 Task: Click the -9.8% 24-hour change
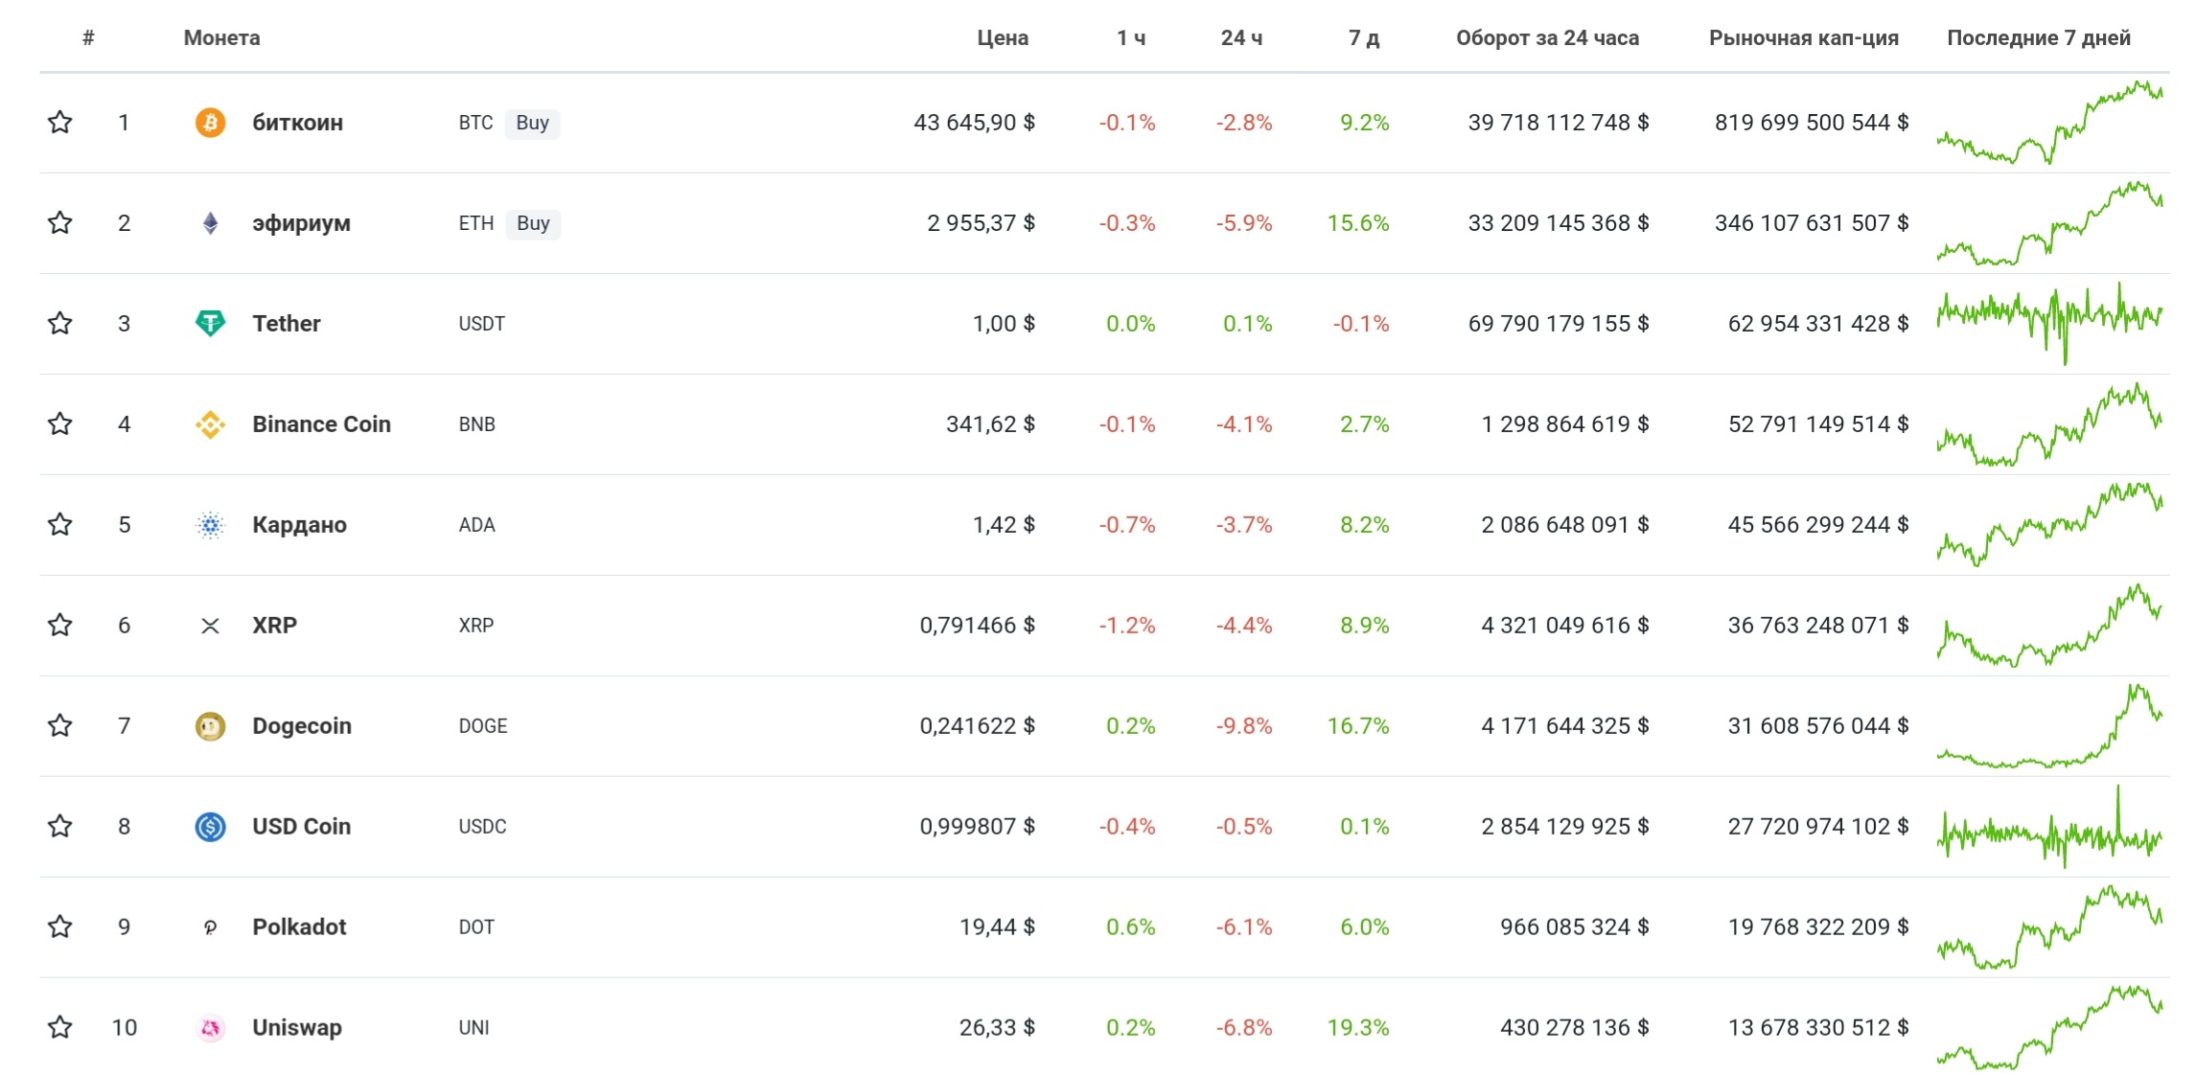[x=1244, y=726]
